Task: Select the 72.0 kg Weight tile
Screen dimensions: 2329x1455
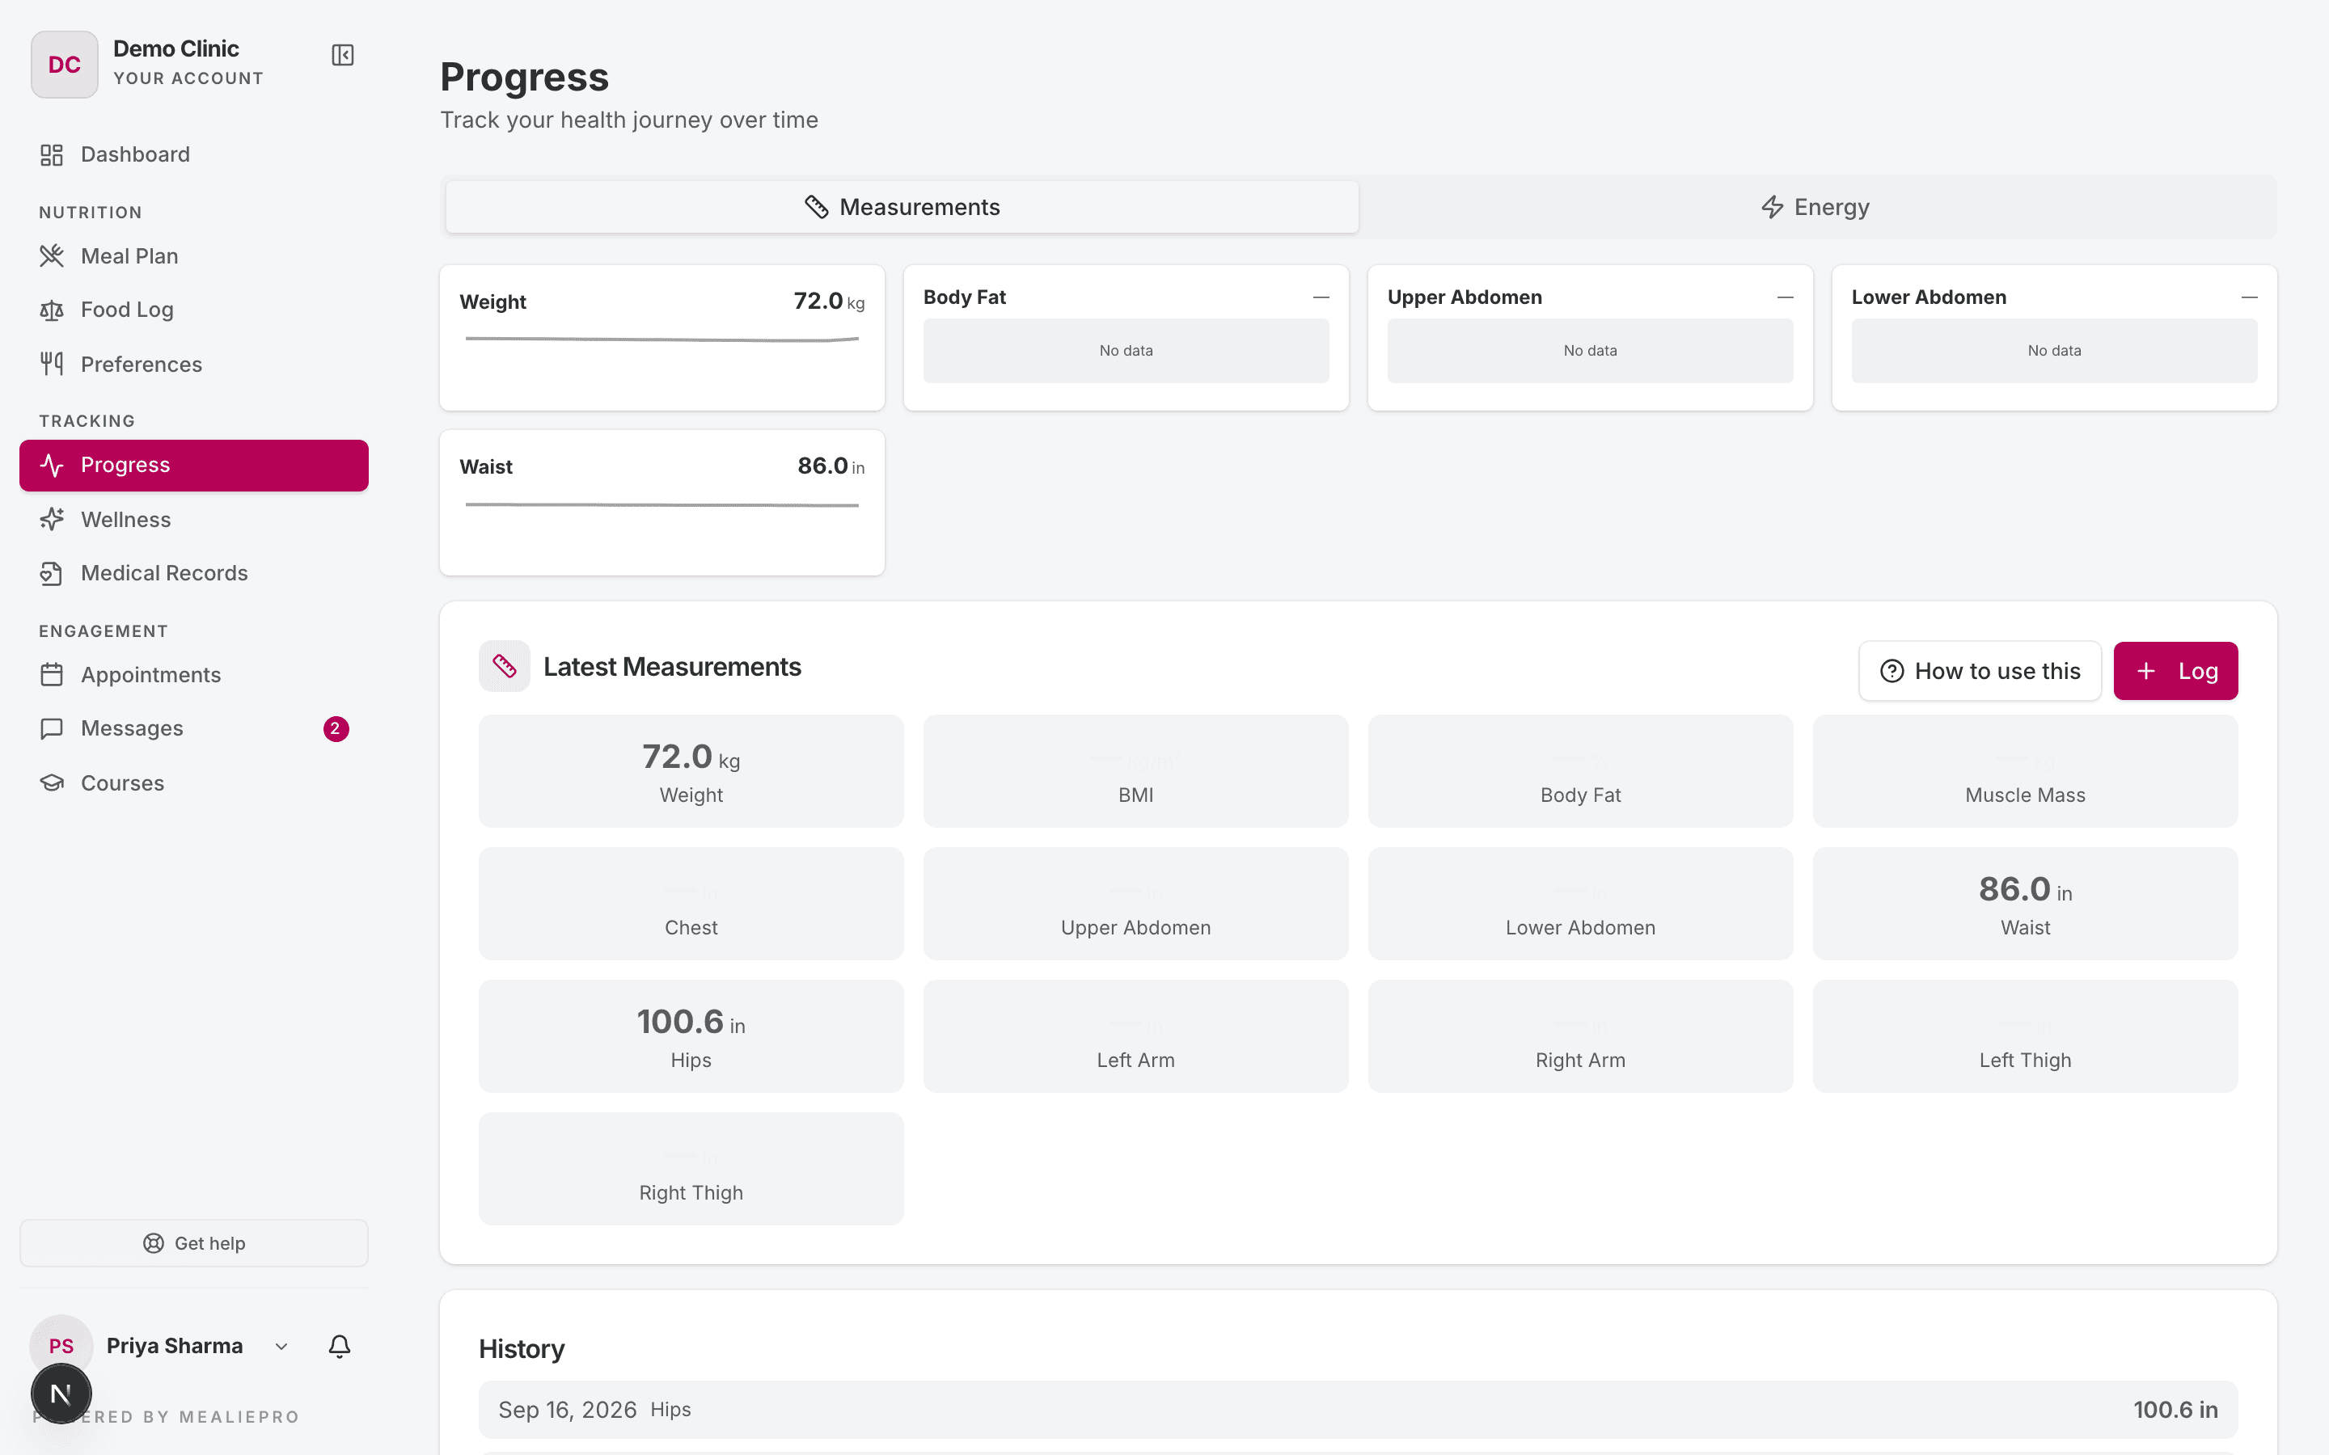Action: tap(691, 771)
